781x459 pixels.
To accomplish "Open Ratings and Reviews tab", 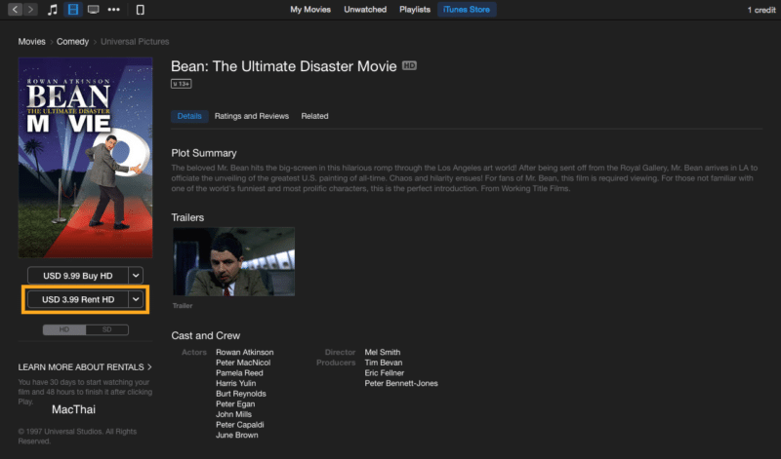I will [252, 116].
